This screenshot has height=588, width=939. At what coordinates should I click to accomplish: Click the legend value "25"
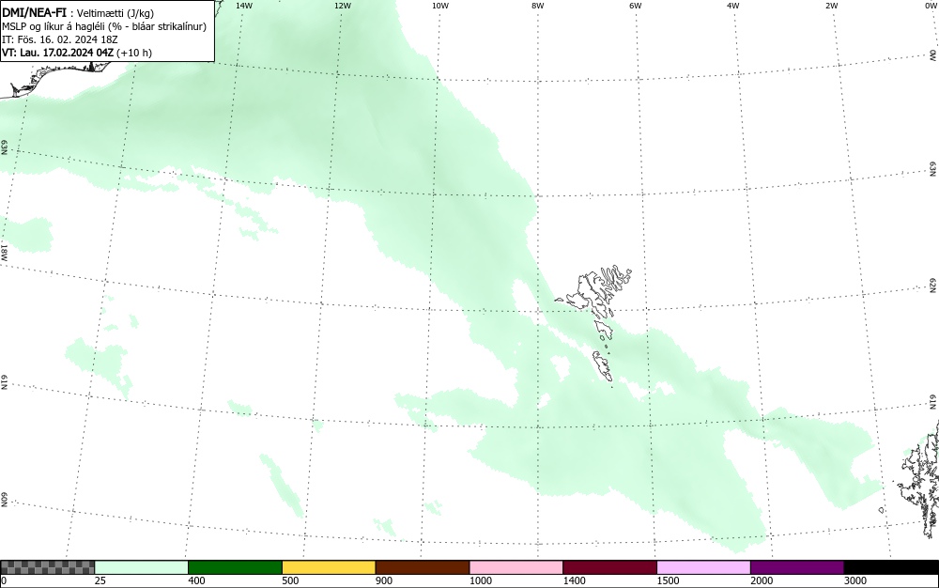[x=100, y=580]
